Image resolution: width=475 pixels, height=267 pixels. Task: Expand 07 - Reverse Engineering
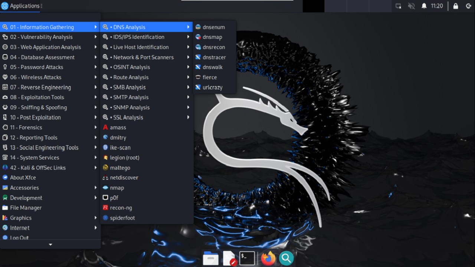pos(50,87)
